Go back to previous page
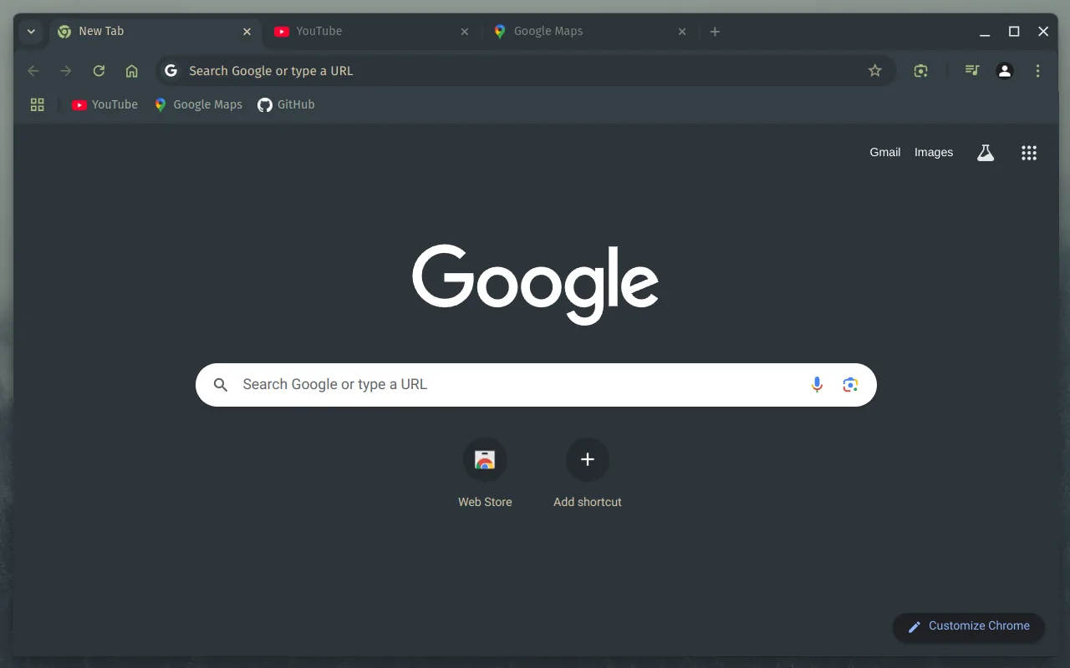The image size is (1070, 668). (x=33, y=71)
